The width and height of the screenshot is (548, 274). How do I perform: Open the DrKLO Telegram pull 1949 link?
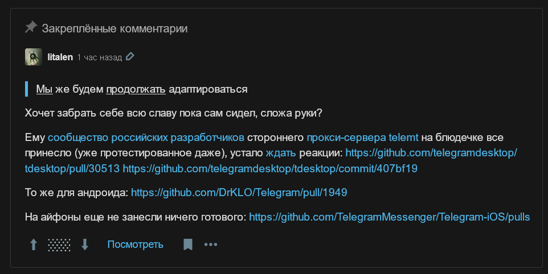pyautogui.click(x=239, y=193)
